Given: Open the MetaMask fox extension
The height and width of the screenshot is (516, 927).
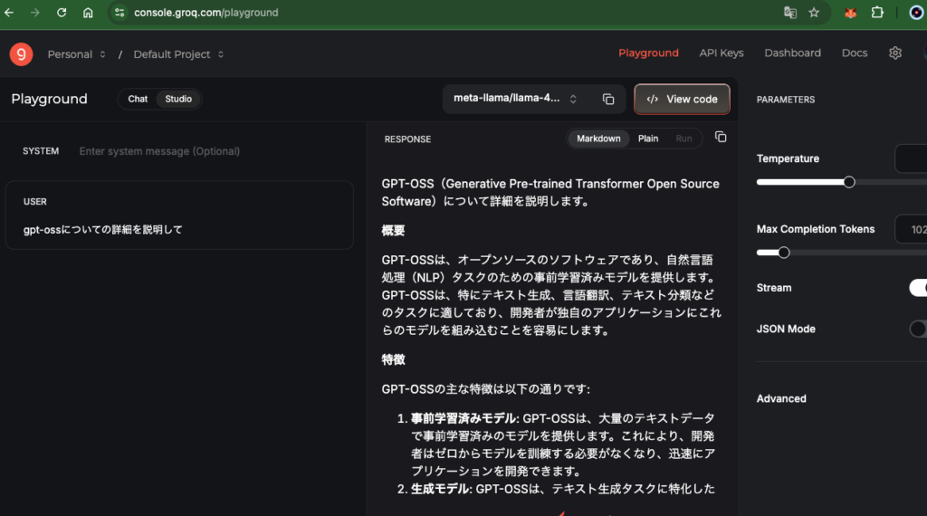Looking at the screenshot, I should tap(850, 13).
